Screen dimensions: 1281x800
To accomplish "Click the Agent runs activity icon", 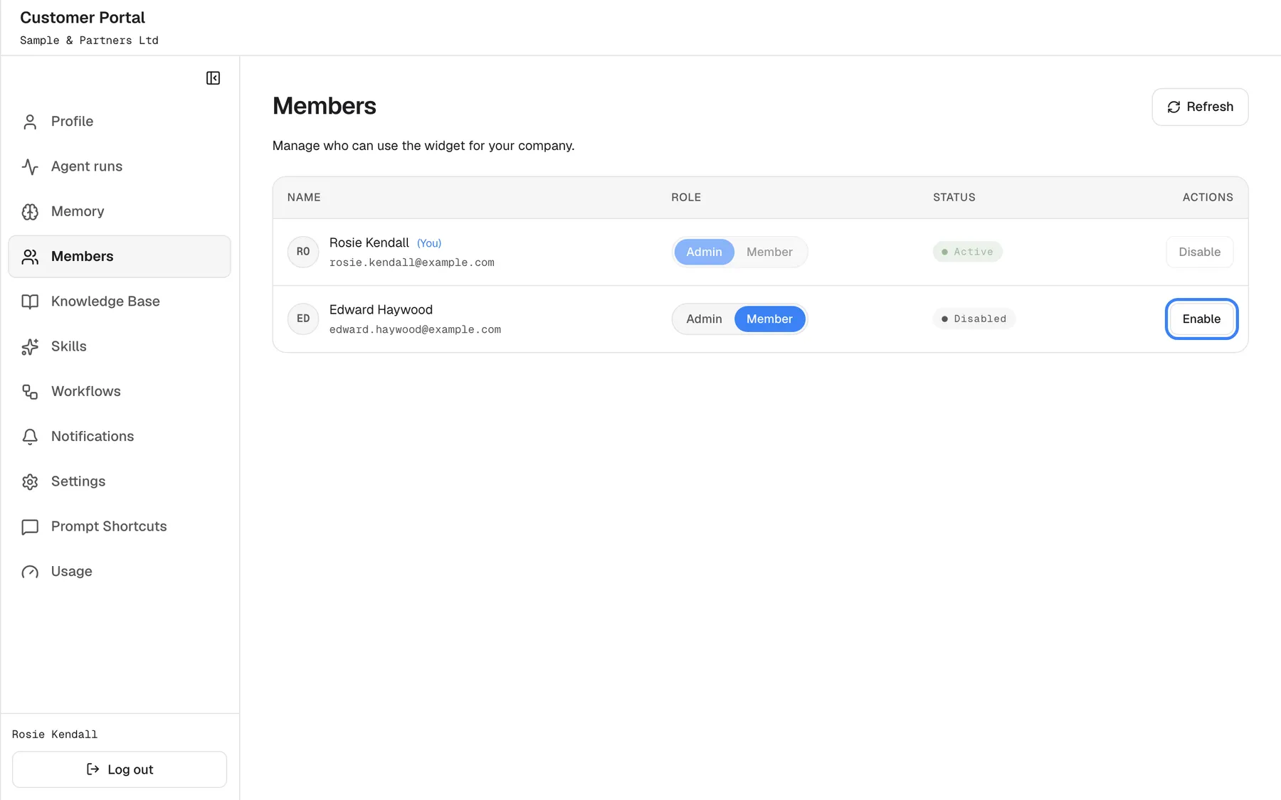I will click(x=30, y=166).
